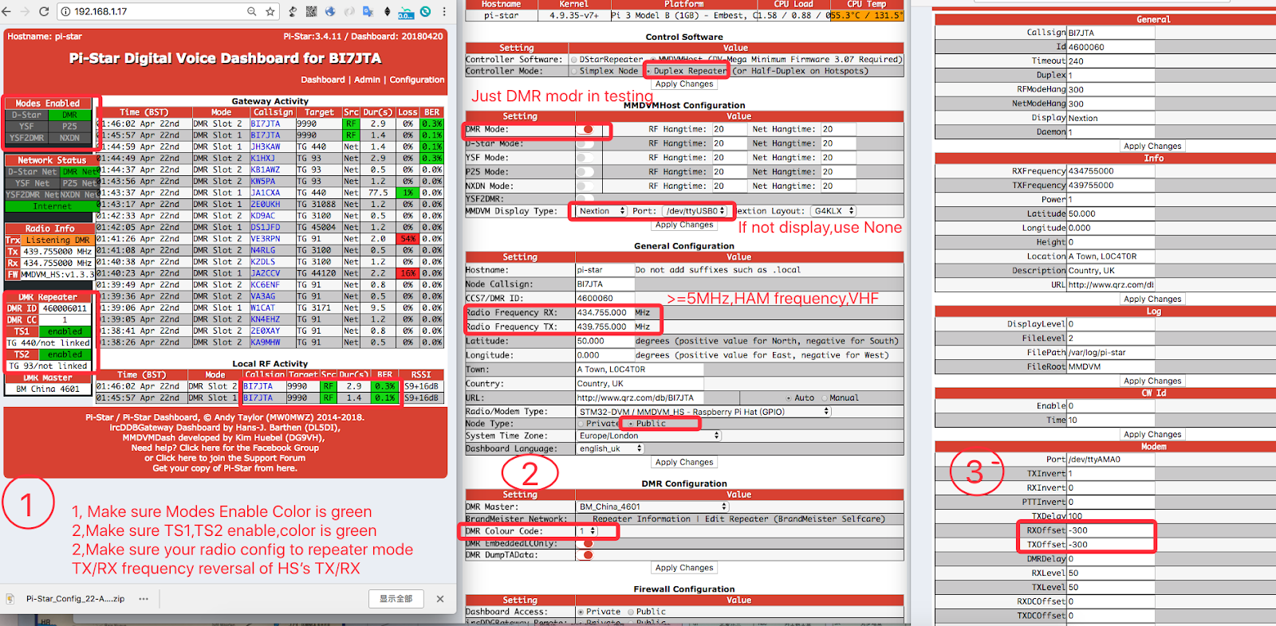1276x626 pixels.
Task: Edit the Radio Frequency RX field
Action: pyautogui.click(x=605, y=313)
